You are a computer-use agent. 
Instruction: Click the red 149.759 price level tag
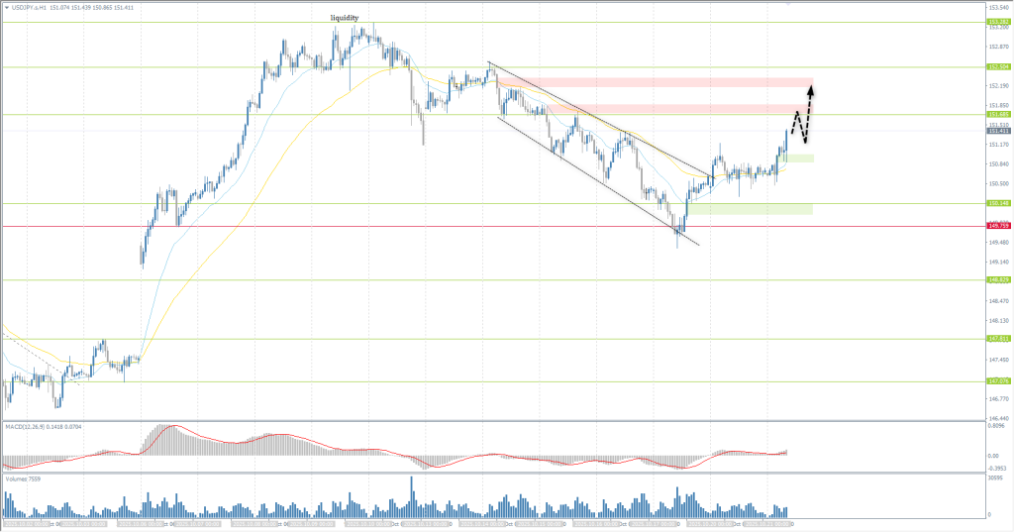[x=998, y=226]
